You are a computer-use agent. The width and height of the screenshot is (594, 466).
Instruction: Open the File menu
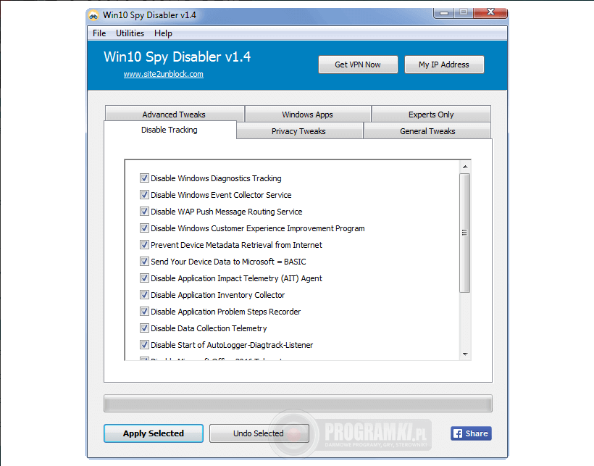click(x=99, y=33)
